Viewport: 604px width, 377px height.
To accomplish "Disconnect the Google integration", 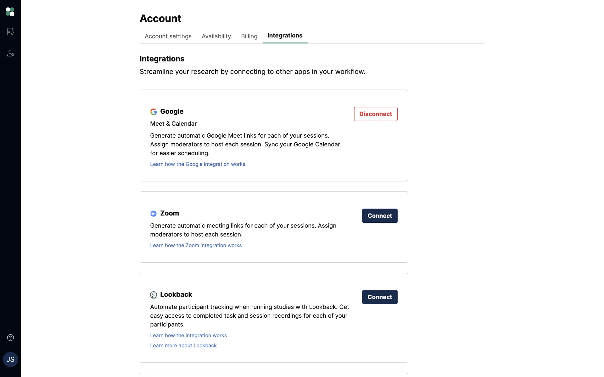I will pos(376,114).
